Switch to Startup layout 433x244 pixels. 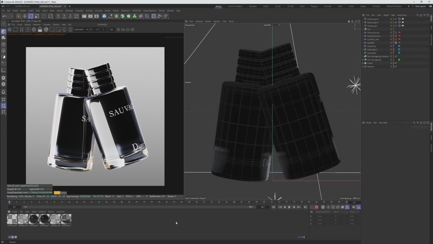click(219, 6)
